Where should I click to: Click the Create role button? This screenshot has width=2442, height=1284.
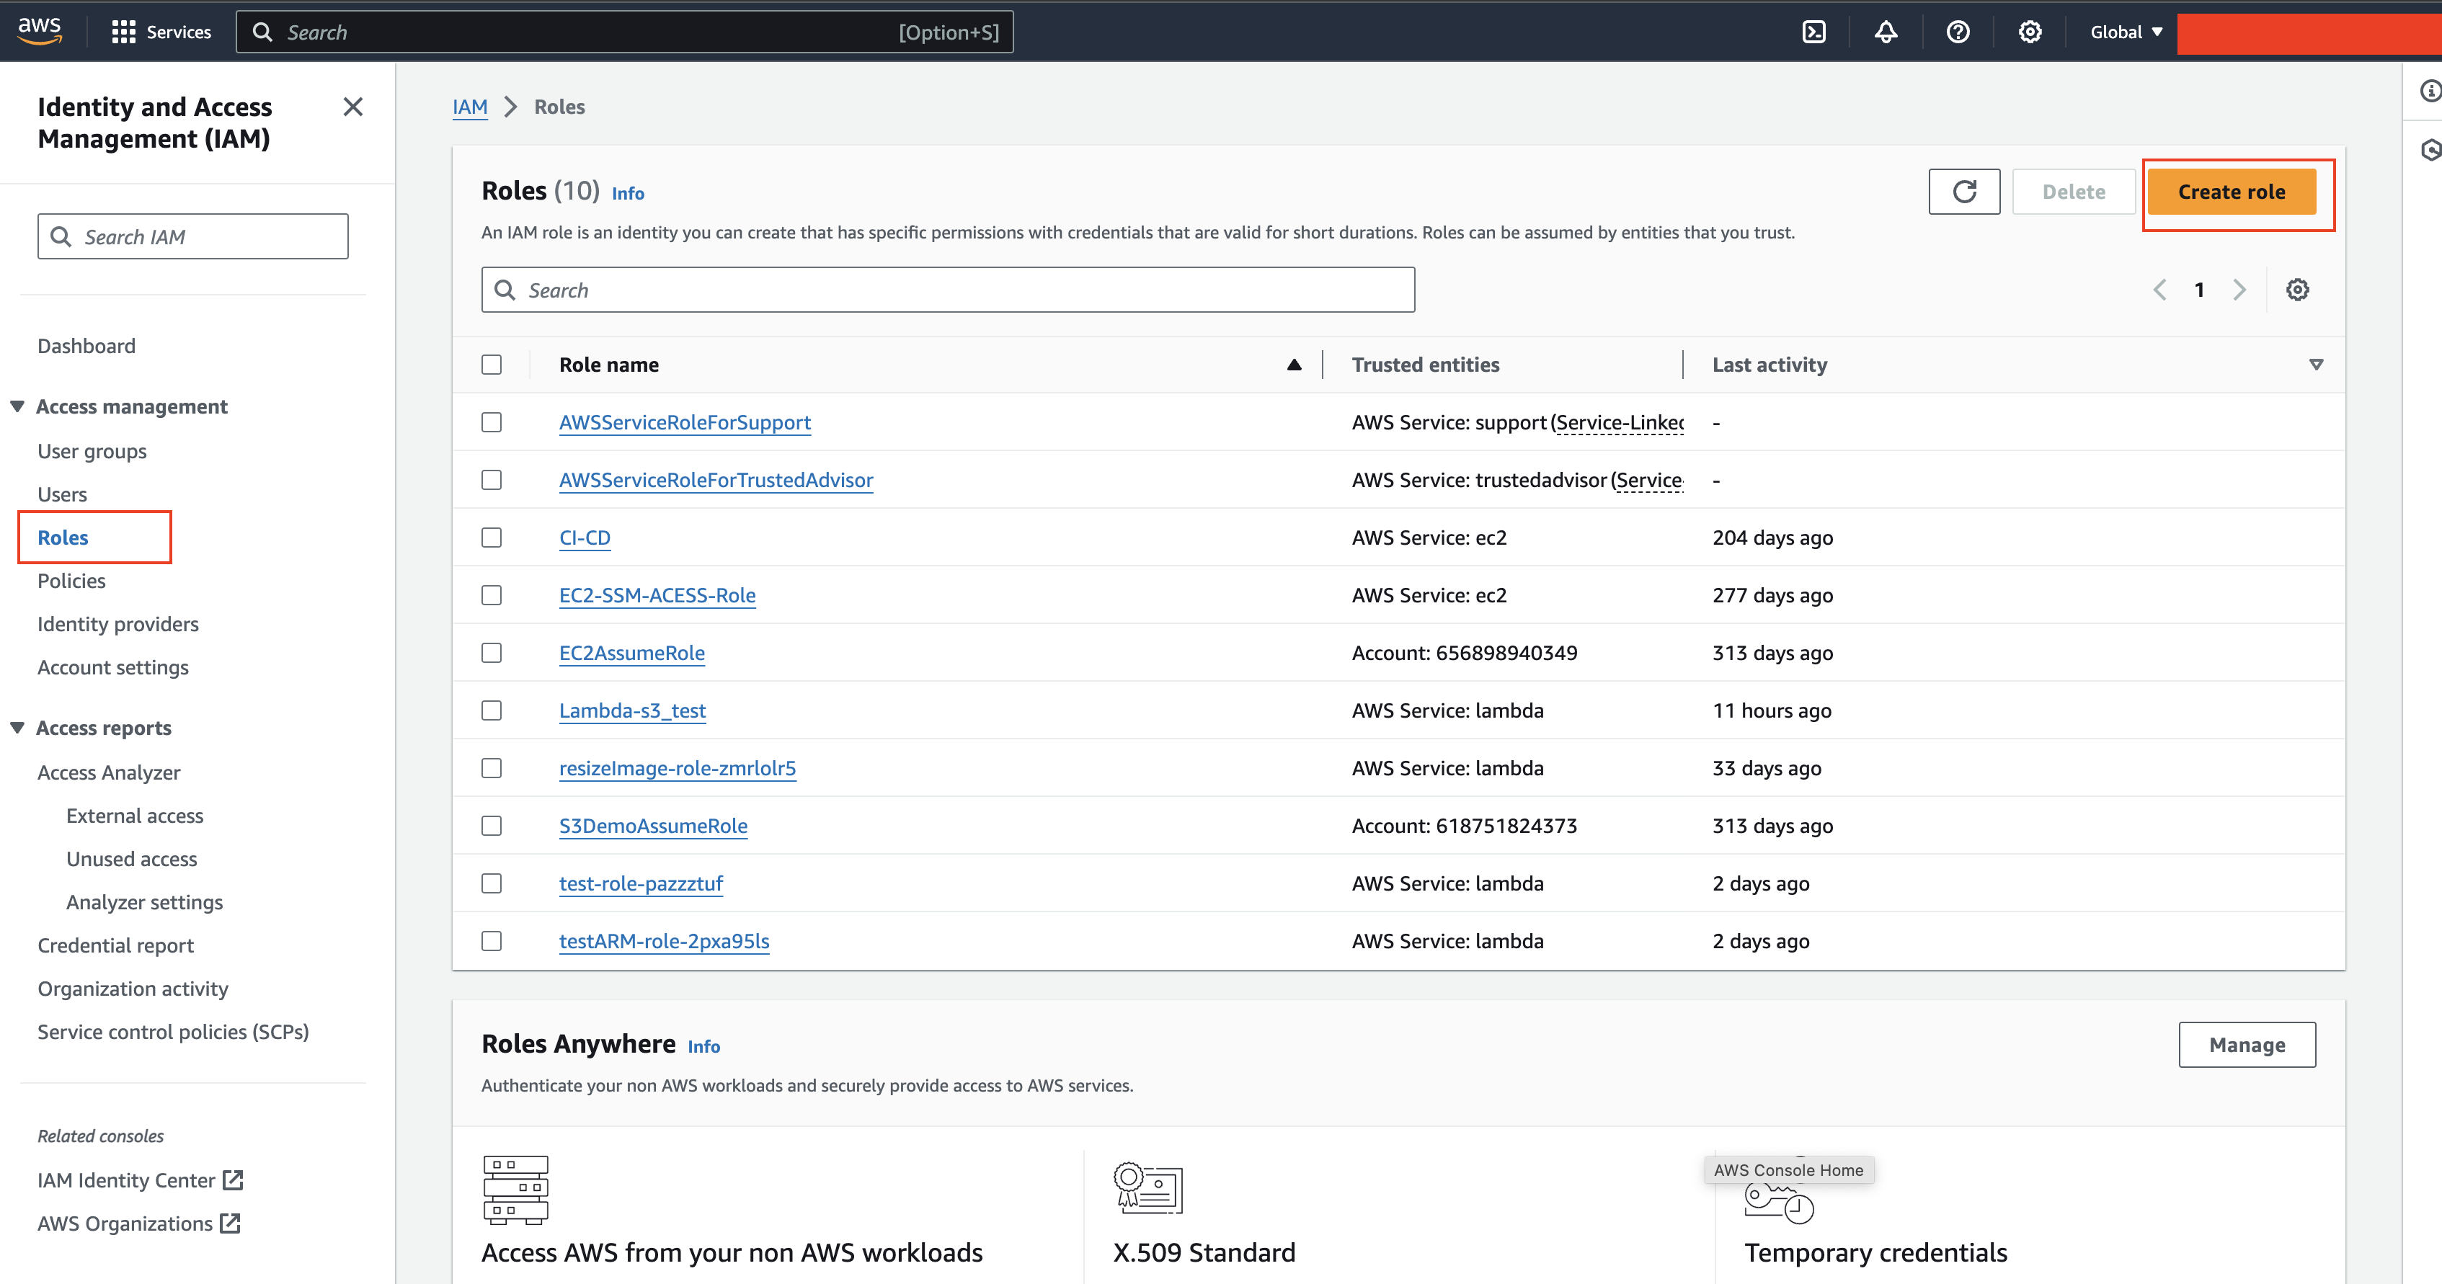click(2232, 192)
